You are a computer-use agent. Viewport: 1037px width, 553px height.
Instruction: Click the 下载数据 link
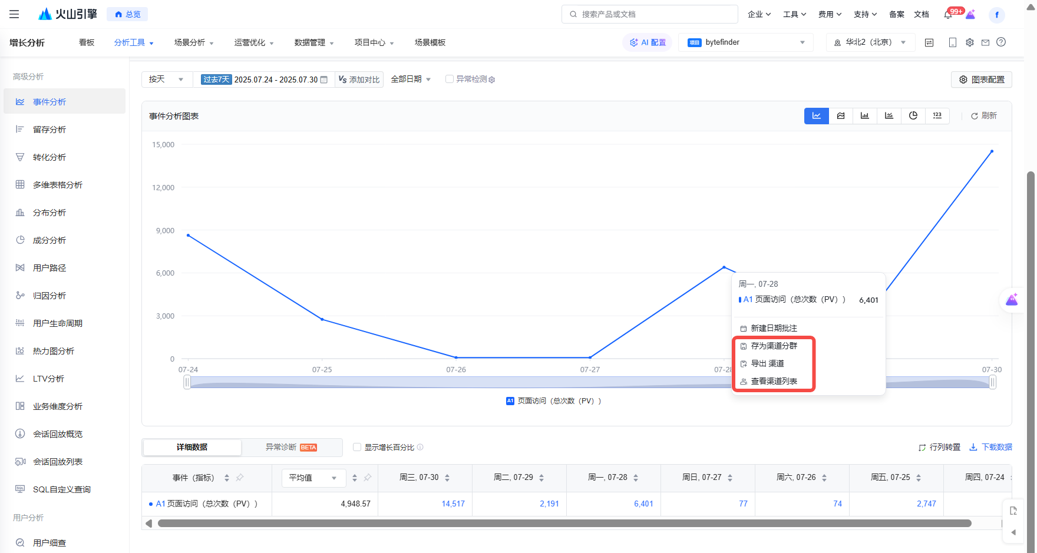tap(991, 447)
